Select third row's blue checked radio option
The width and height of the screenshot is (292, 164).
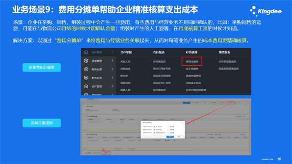[154, 133]
